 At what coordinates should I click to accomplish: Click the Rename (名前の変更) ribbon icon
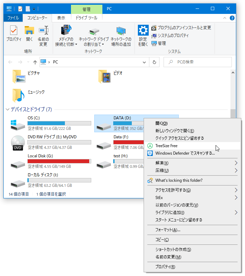coord(43,30)
